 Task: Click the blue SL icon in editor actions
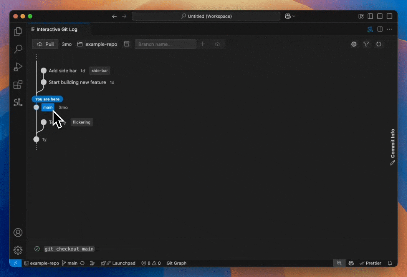pyautogui.click(x=370, y=29)
